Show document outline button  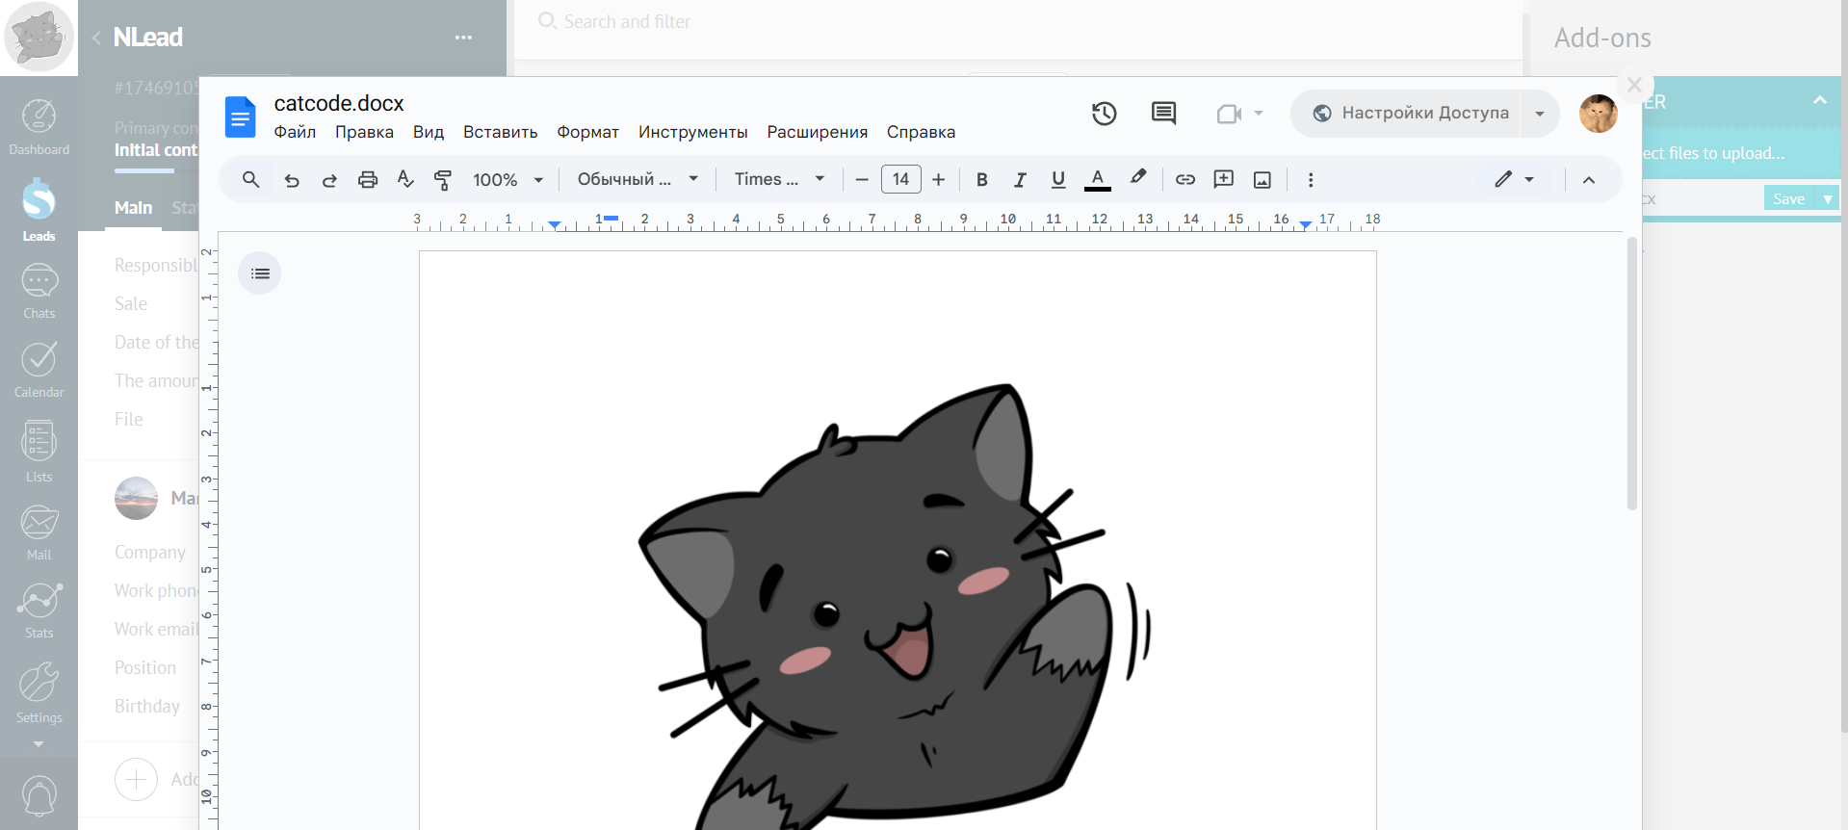260,273
